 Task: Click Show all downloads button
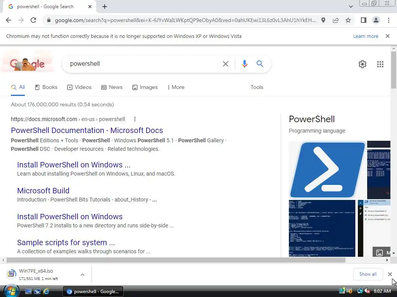[x=368, y=274]
